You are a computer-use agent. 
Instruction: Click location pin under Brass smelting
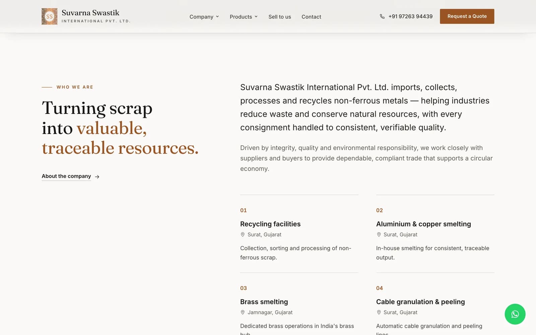[x=243, y=312]
